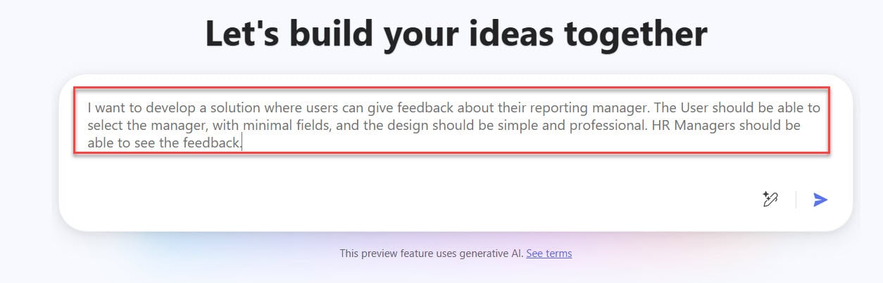
Task: Place cursor after "see the feedback." text
Action: tap(242, 143)
